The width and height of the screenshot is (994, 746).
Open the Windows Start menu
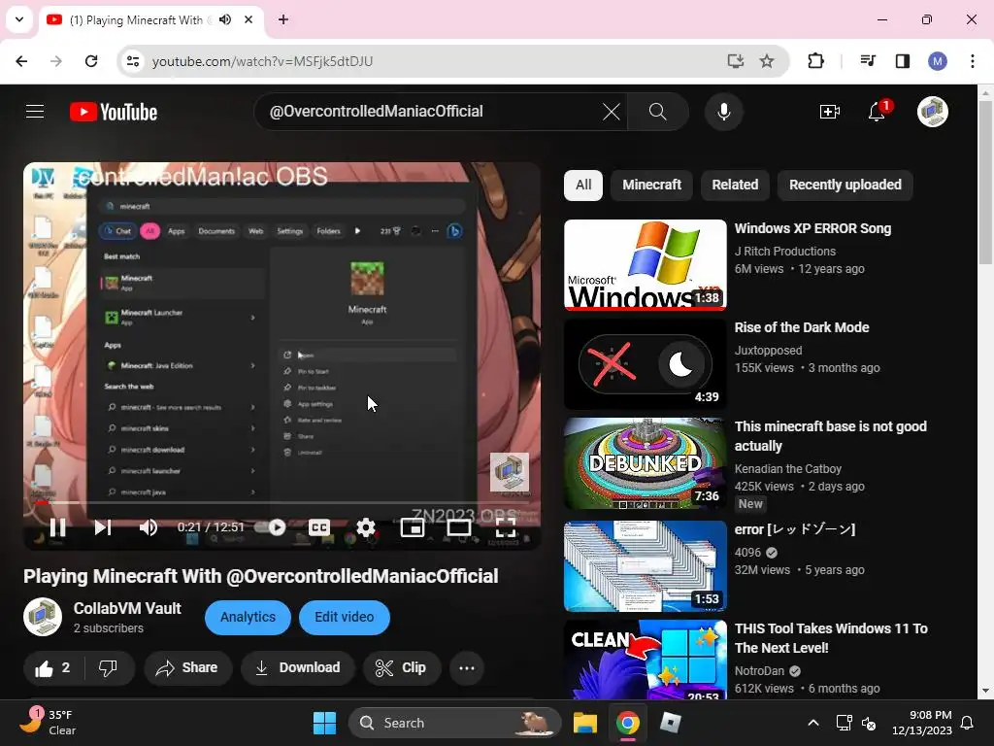(x=324, y=723)
